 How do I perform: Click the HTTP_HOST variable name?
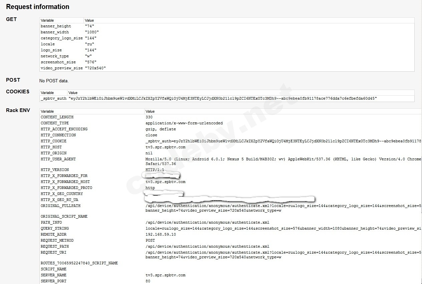tap(51, 147)
